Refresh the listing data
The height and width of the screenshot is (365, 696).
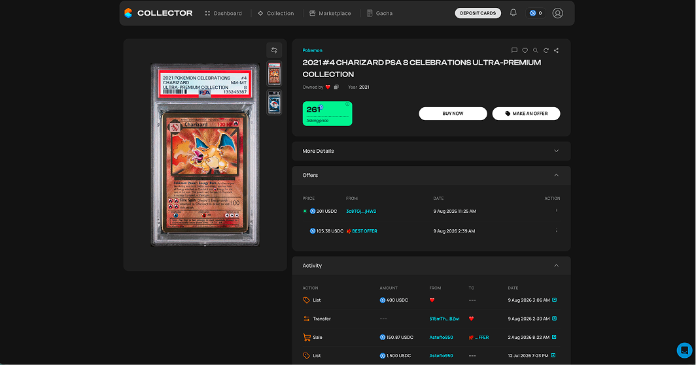click(546, 50)
